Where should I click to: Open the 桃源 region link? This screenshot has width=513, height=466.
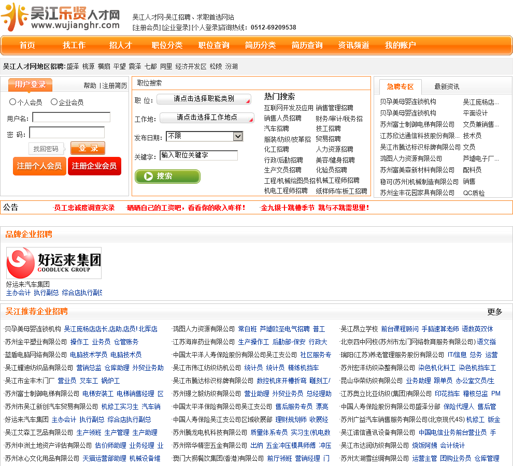[x=88, y=66]
